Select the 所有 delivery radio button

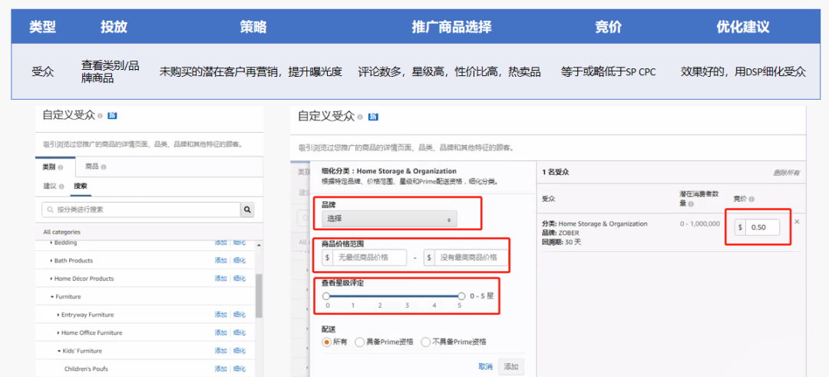click(327, 342)
